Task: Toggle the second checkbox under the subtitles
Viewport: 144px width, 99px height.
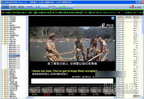Action: click(x=83, y=77)
